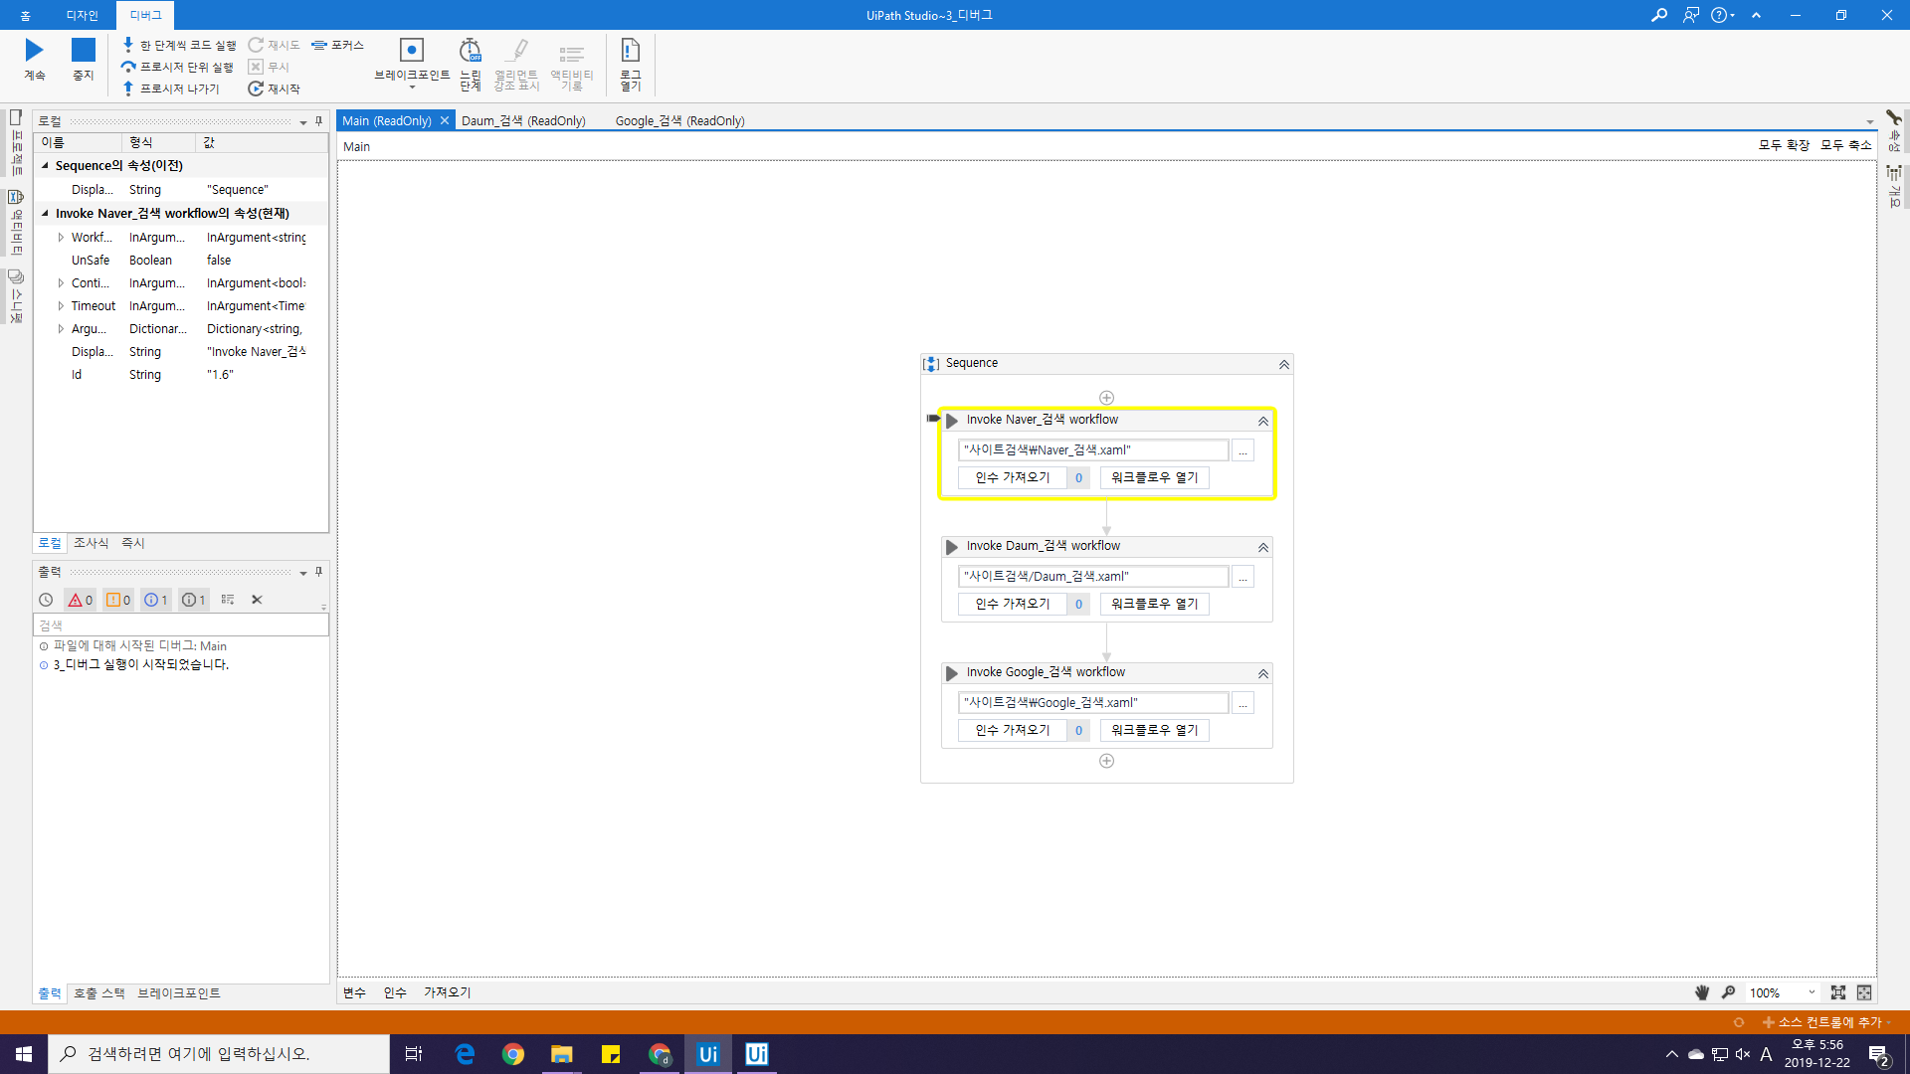
Task: Switch to the 디자인 ribbon tab
Action: click(82, 15)
